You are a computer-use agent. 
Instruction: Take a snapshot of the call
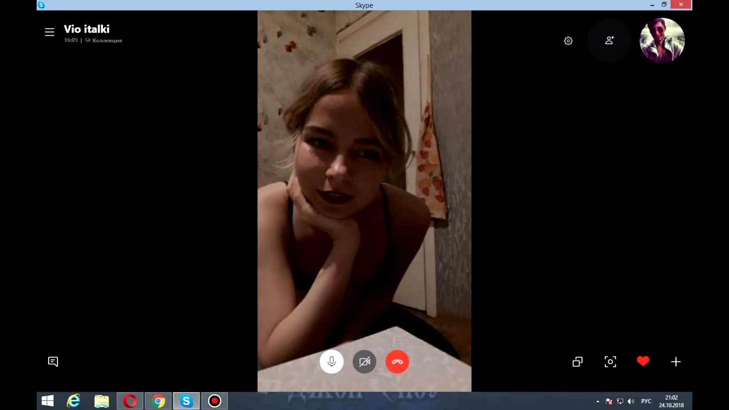click(x=610, y=361)
